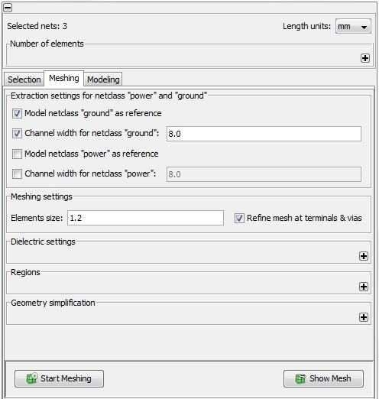This screenshot has height=399, width=379.
Task: Open the Length units dropdown
Action: tap(353, 26)
